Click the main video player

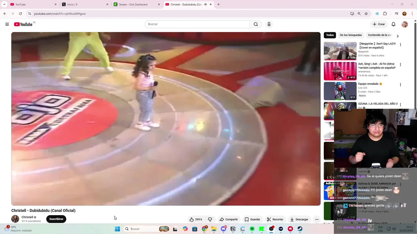[x=166, y=119]
